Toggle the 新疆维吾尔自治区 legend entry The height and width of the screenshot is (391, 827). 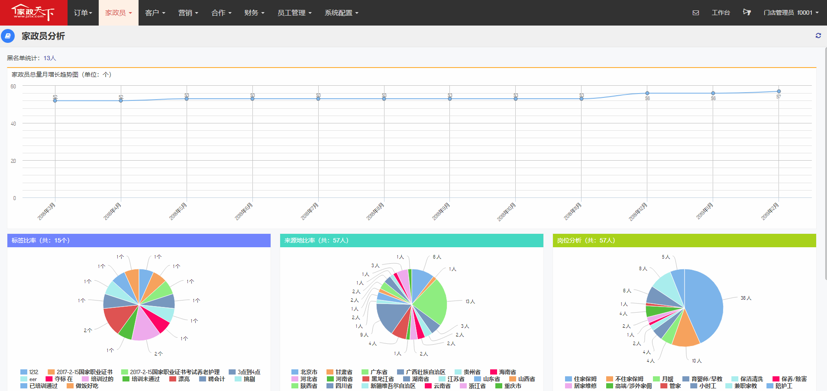tap(389, 386)
